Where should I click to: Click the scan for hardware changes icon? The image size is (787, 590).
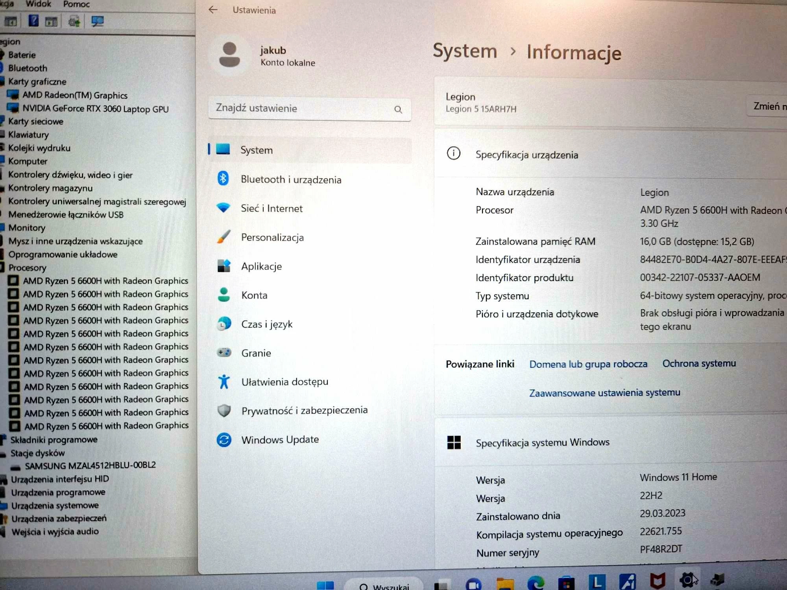click(x=97, y=21)
